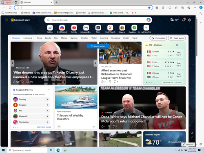
Task: Open the taskbar action center icon
Action: point(199,150)
